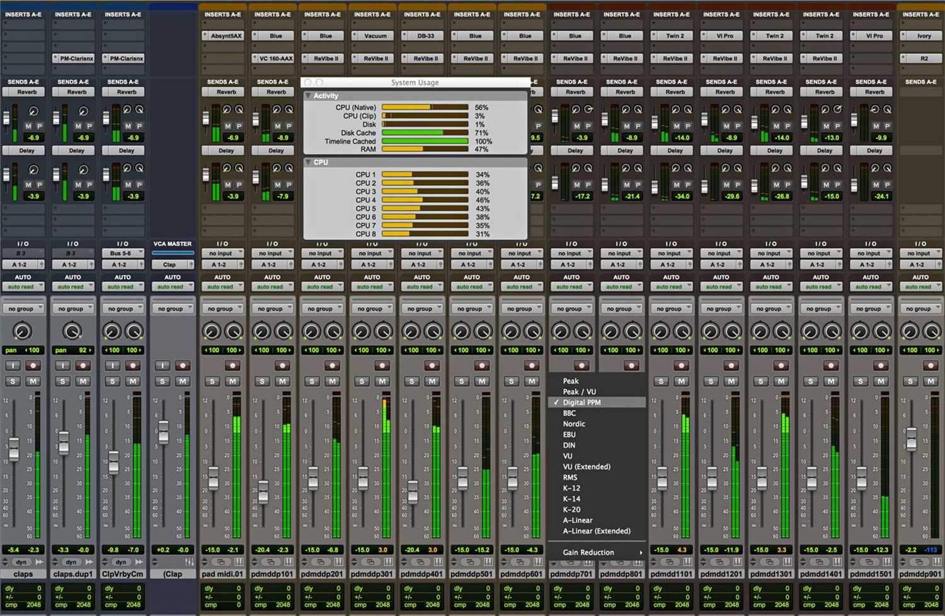The image size is (945, 616).
Task: Click the pan knob on claps.dup1 track
Action: point(72,331)
